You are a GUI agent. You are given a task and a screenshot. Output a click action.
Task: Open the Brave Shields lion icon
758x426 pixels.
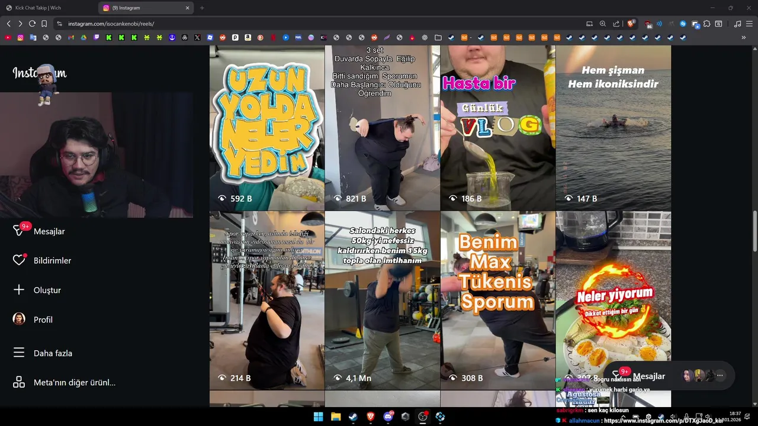pyautogui.click(x=631, y=24)
